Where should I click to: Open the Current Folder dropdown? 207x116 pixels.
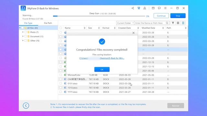[125, 23]
